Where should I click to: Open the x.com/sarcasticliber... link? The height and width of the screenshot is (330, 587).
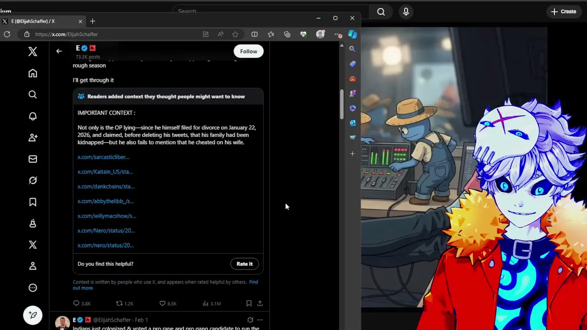(x=103, y=157)
